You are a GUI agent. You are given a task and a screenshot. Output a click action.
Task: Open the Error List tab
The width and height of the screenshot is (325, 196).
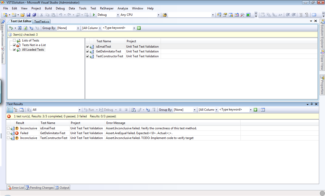coord(16,188)
